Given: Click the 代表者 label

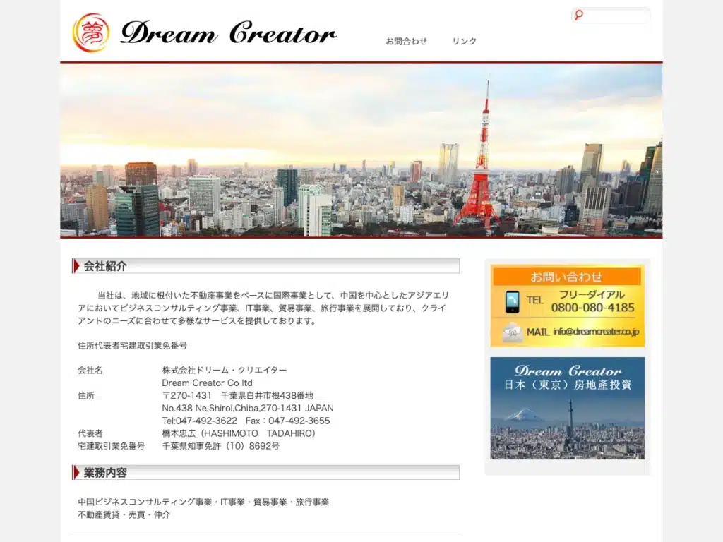Looking at the screenshot, I should click(90, 433).
